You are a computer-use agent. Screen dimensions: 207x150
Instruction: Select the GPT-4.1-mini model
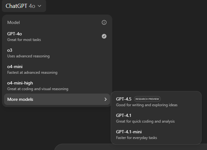tap(156, 135)
